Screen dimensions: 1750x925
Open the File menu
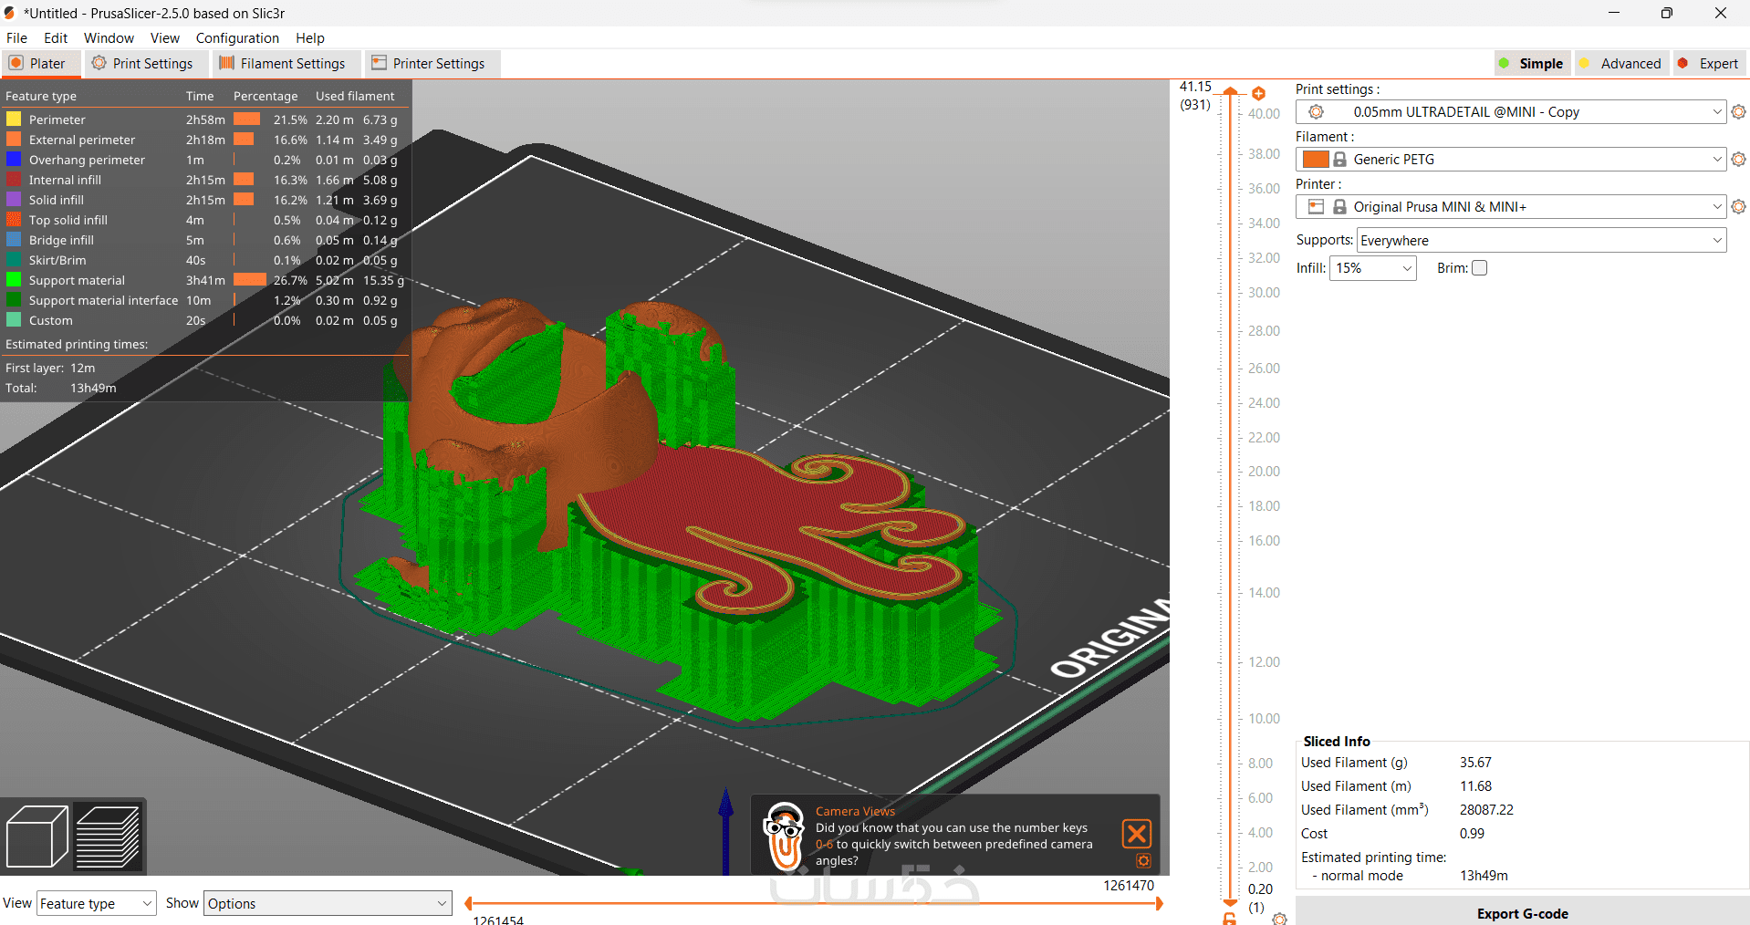[16, 38]
